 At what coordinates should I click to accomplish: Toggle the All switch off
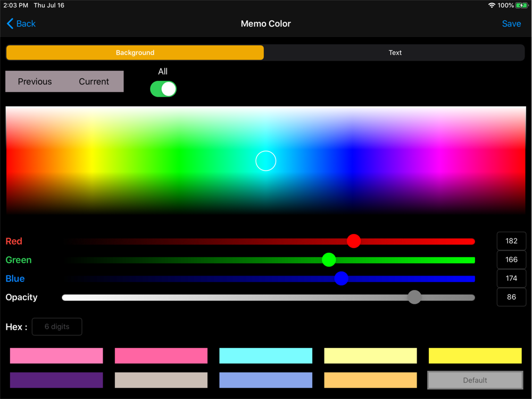(163, 89)
